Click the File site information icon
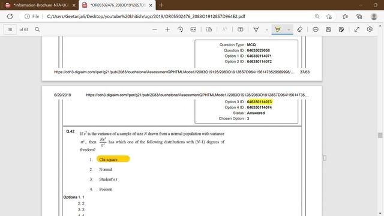Viewport: 384px width, 216px height. (x=27, y=16)
